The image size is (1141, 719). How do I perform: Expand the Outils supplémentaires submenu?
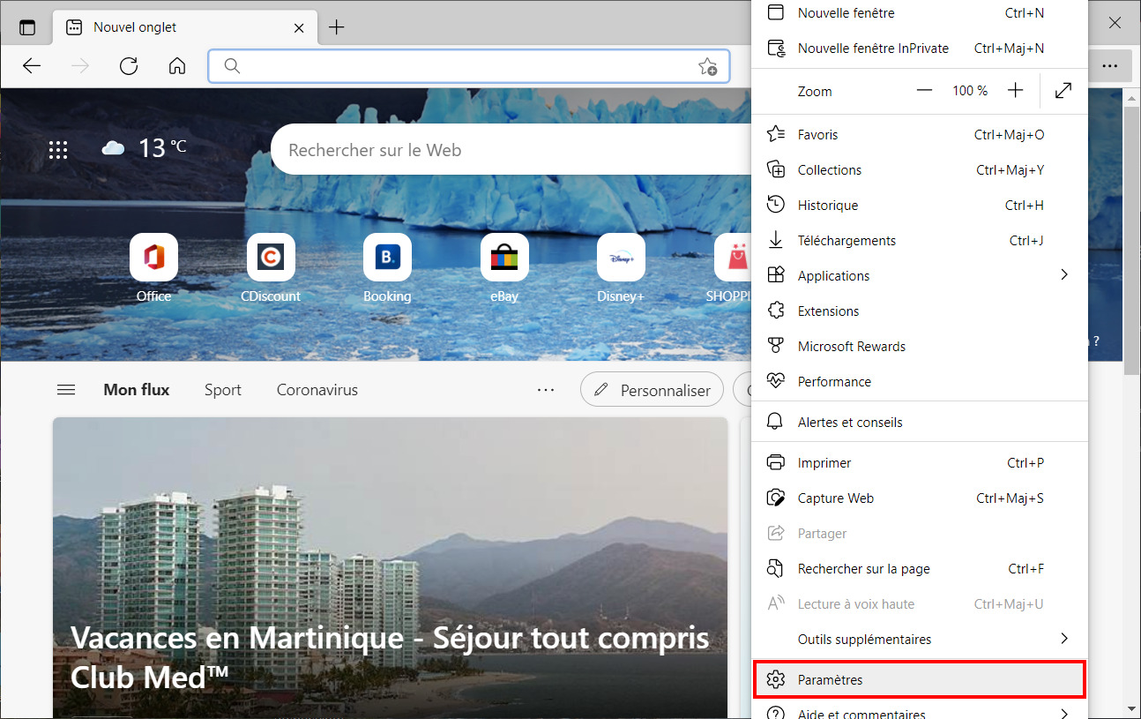920,639
